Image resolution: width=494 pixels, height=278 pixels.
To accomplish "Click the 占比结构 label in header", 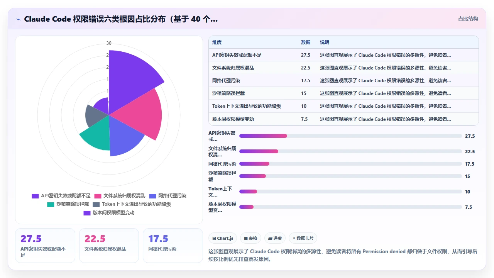I will coord(468,19).
